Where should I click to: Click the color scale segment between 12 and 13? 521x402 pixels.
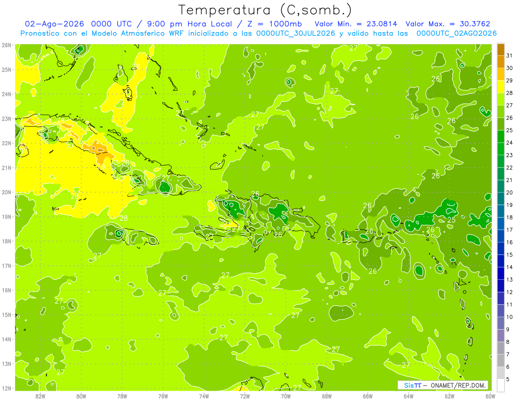(x=501, y=286)
